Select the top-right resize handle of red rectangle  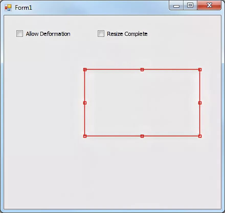[x=200, y=70]
